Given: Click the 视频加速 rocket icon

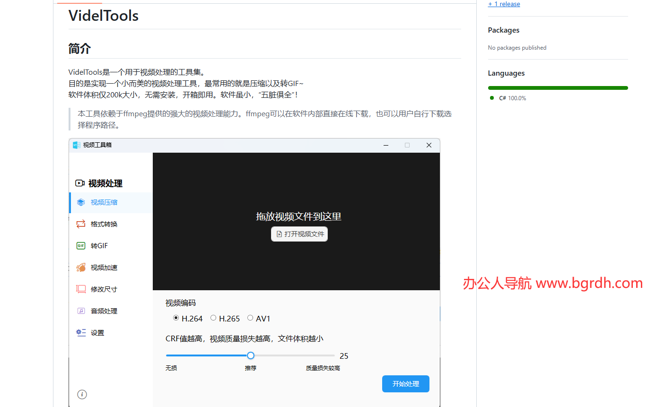Looking at the screenshot, I should [x=81, y=267].
